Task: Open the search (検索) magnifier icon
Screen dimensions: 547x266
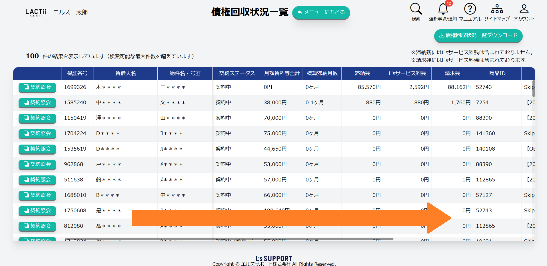Action: coord(416,9)
